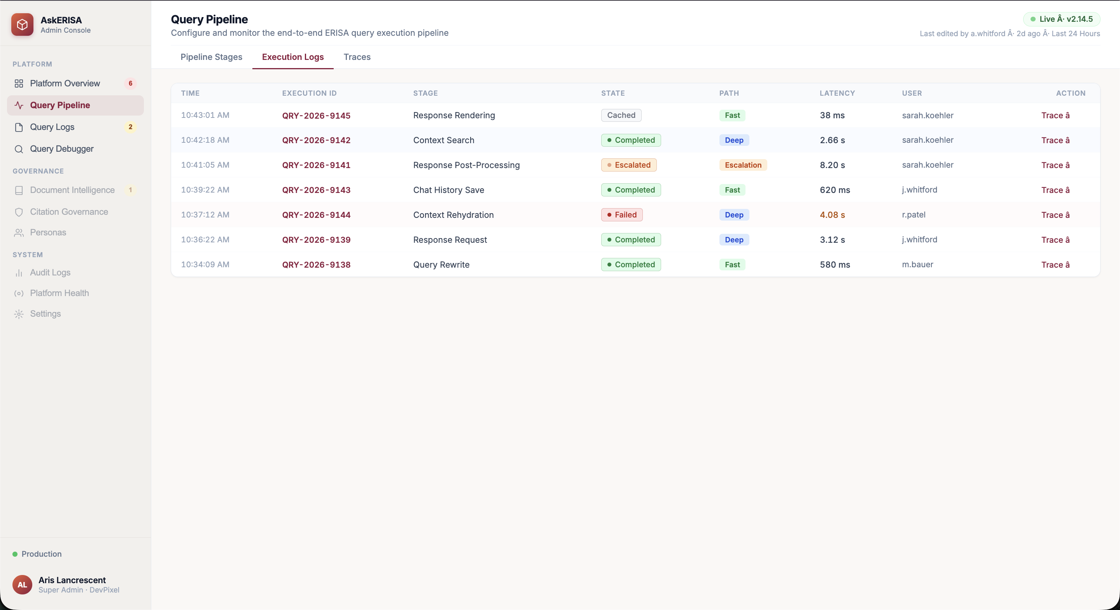Click the 4.08 s latency value
The image size is (1120, 610).
832,215
